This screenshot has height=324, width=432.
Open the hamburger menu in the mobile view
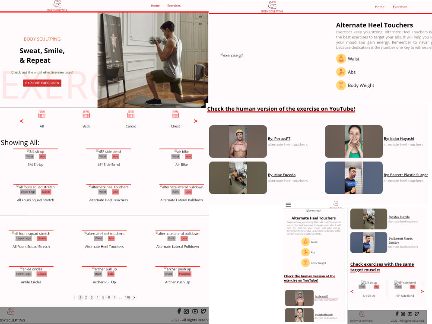[288, 205]
